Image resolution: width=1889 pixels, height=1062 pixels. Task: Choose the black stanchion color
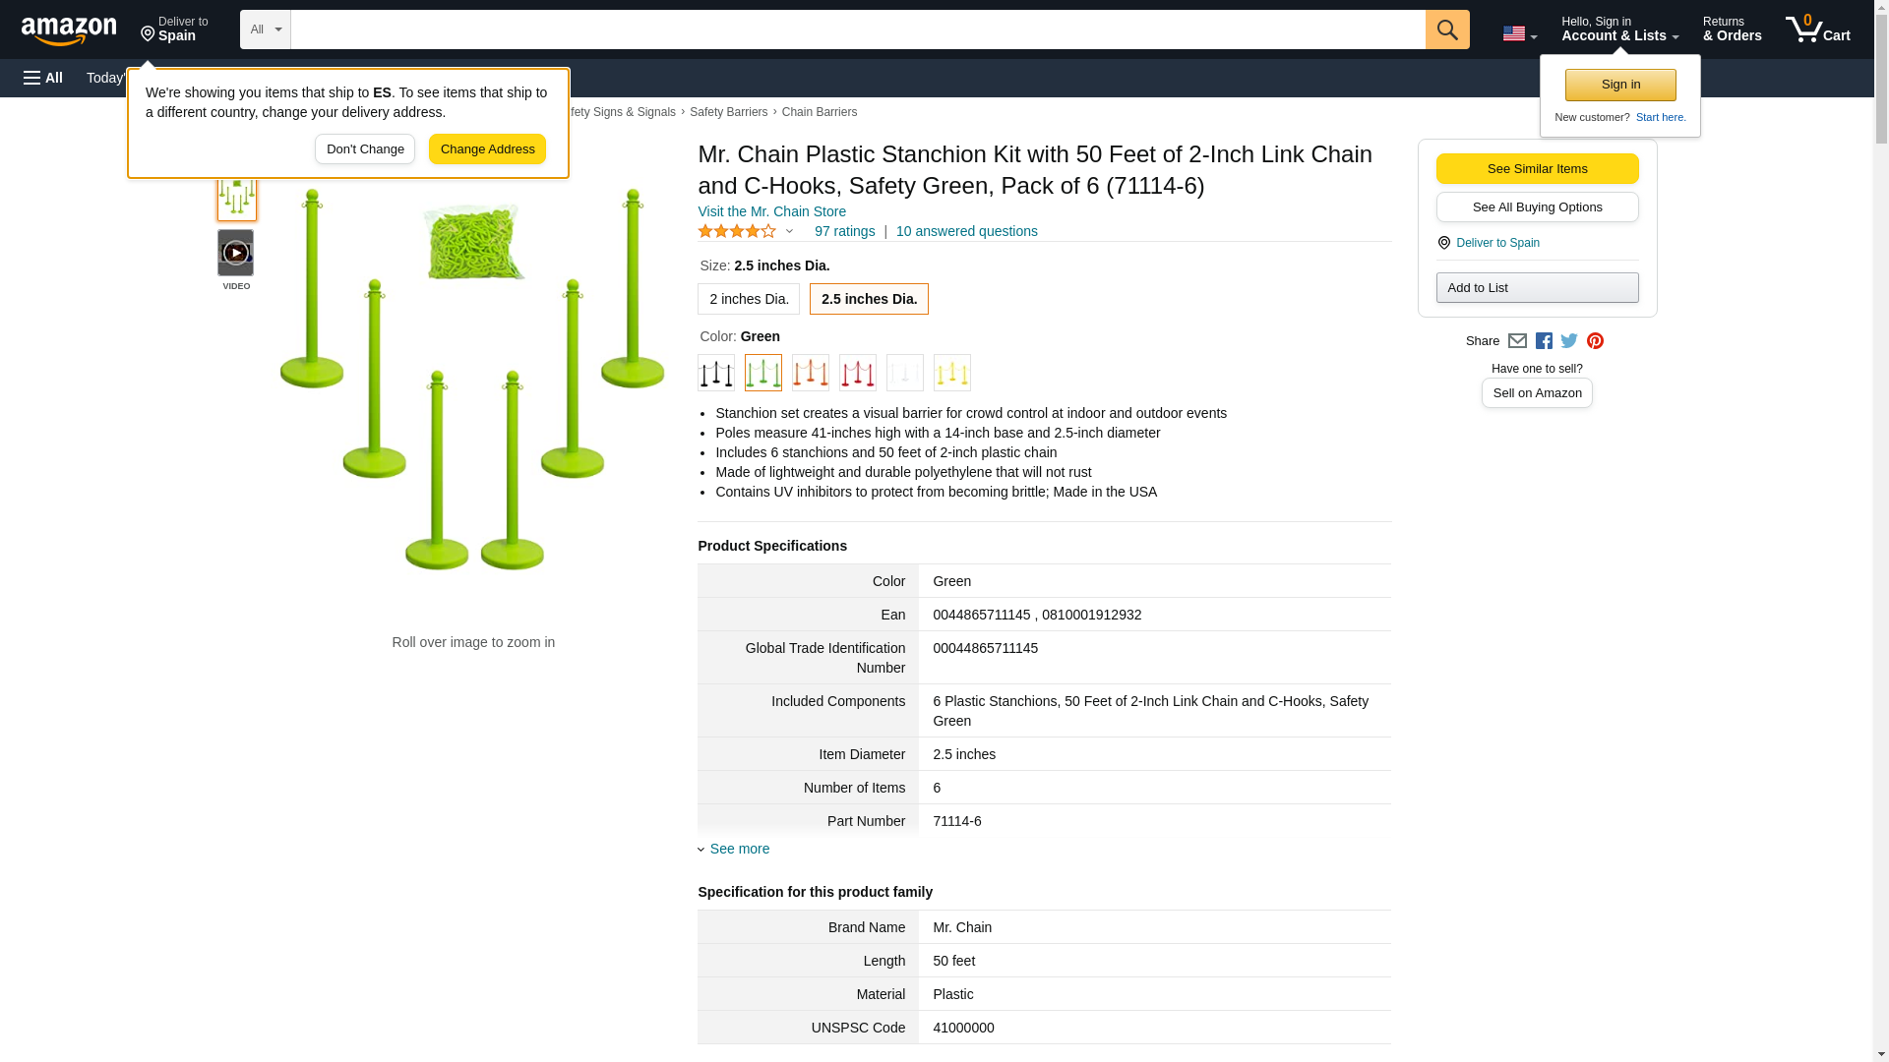(x=715, y=373)
